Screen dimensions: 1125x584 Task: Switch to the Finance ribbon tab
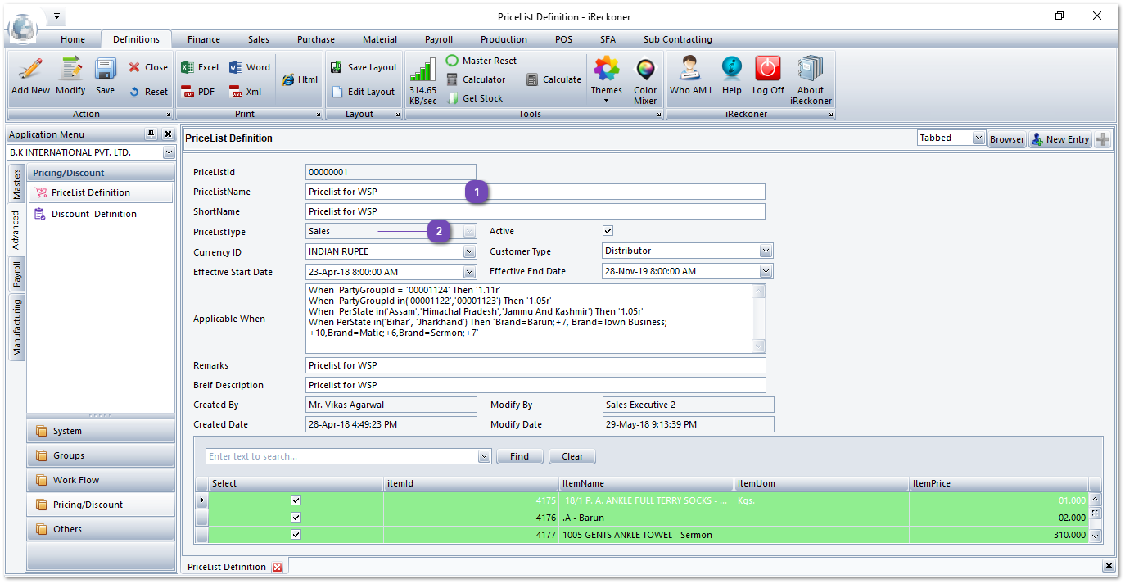(203, 39)
